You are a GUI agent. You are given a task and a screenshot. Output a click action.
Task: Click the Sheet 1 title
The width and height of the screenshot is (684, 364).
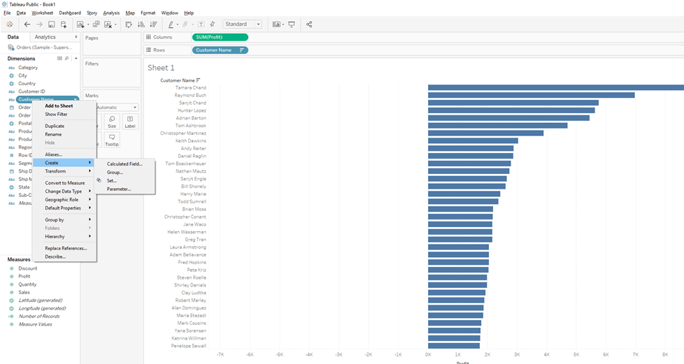[161, 68]
